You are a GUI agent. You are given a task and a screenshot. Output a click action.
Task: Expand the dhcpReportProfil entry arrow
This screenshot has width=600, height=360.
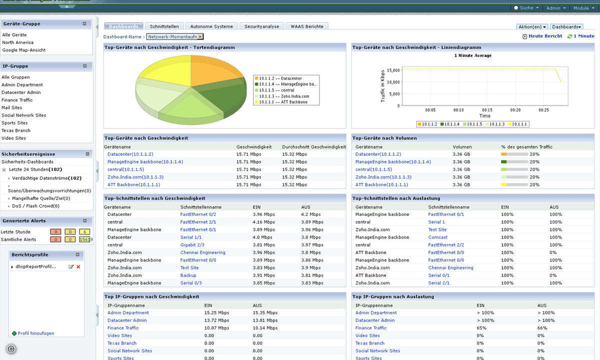12,267
